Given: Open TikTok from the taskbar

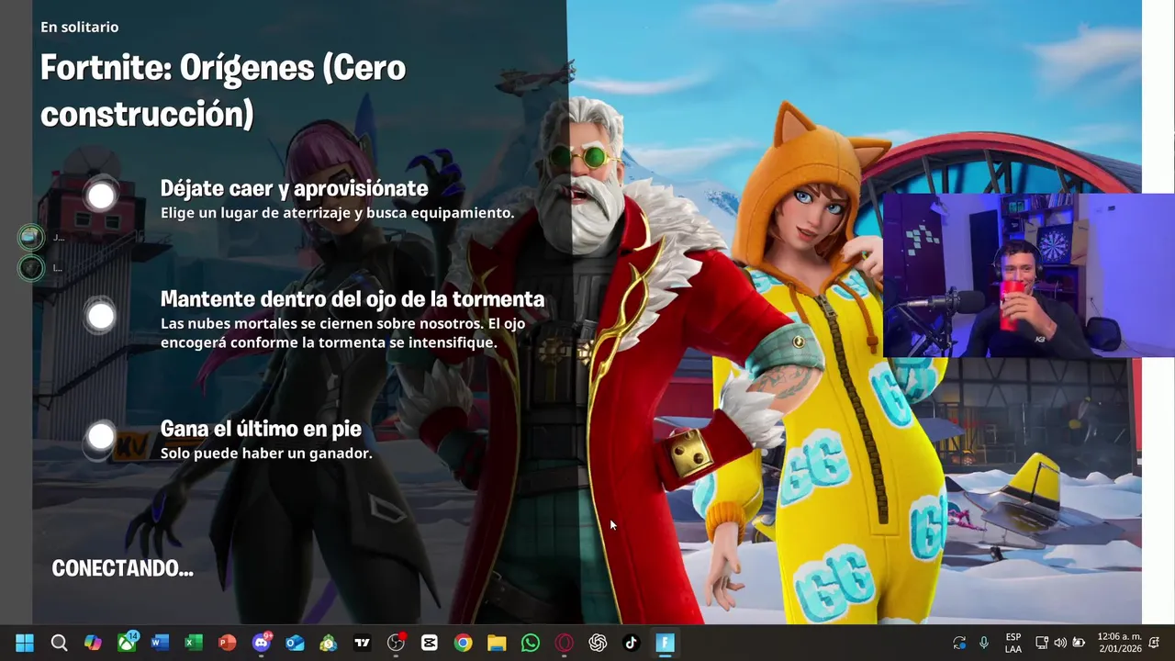Looking at the screenshot, I should click(632, 643).
